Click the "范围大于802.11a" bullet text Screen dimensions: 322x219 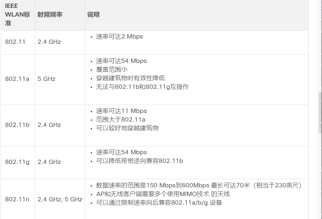pos(121,119)
